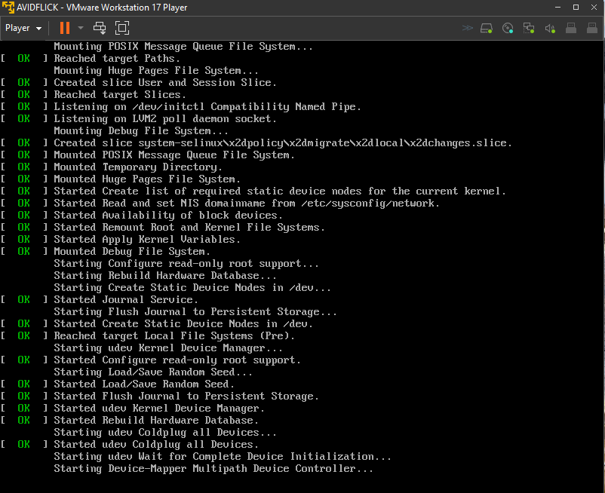Enter full screen mode
This screenshot has height=493, width=605.
(x=122, y=28)
